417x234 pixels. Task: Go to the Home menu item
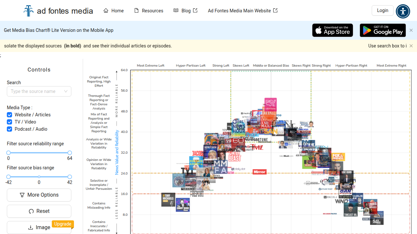tap(113, 11)
